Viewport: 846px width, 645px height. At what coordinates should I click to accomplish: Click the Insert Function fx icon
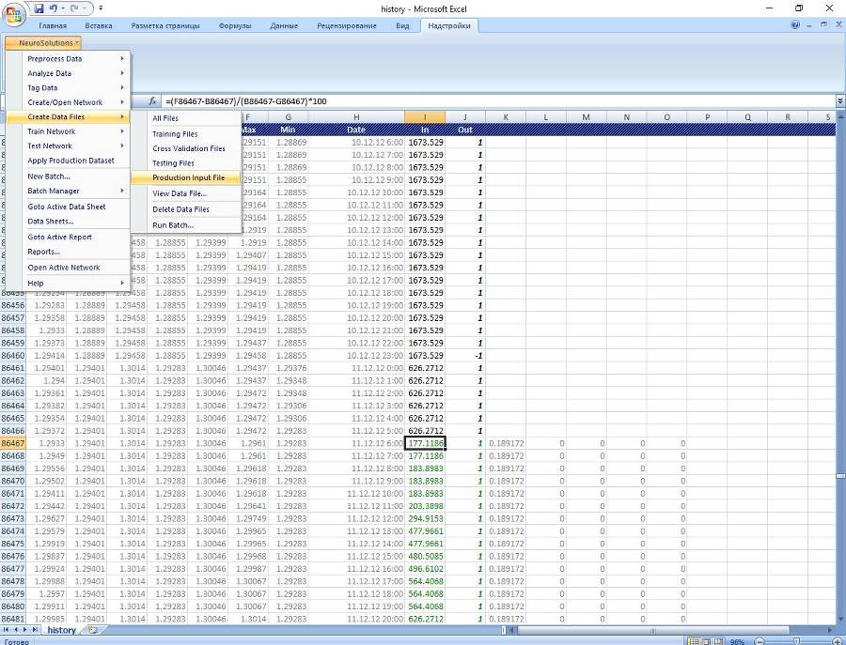152,100
